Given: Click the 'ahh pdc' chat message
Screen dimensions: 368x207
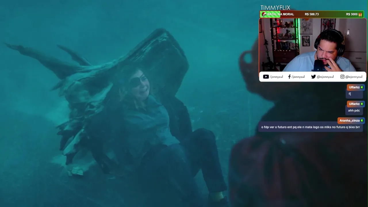Looking at the screenshot, I should pos(354,110).
